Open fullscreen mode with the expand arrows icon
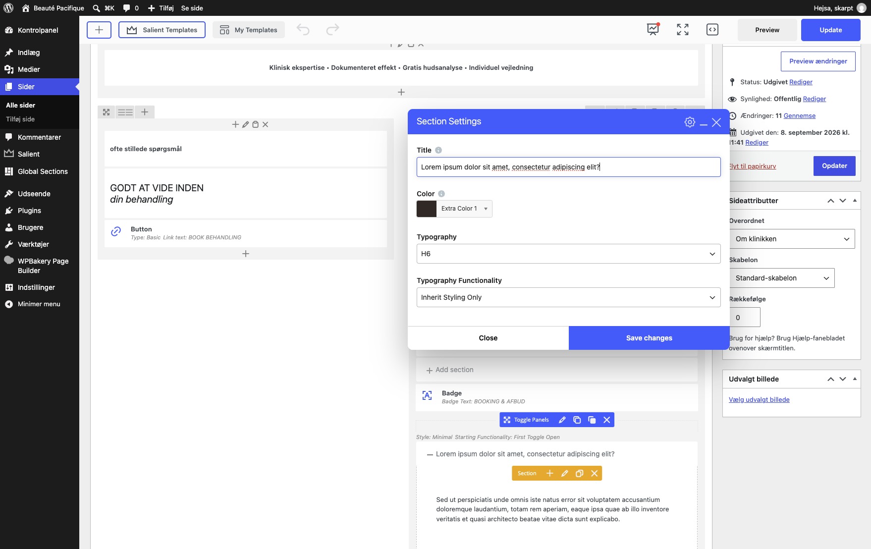 point(683,30)
